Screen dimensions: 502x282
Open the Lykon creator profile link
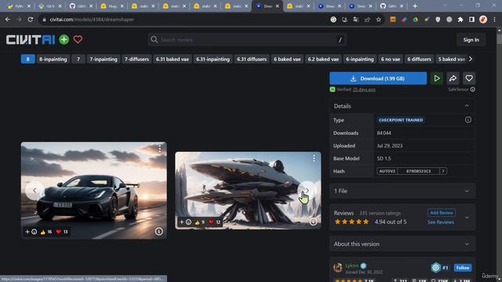click(x=351, y=266)
